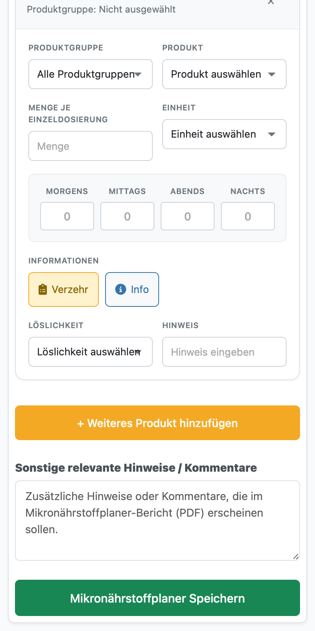Open the Produkt auswählen dropdown
This screenshot has width=315, height=631.
coord(224,74)
